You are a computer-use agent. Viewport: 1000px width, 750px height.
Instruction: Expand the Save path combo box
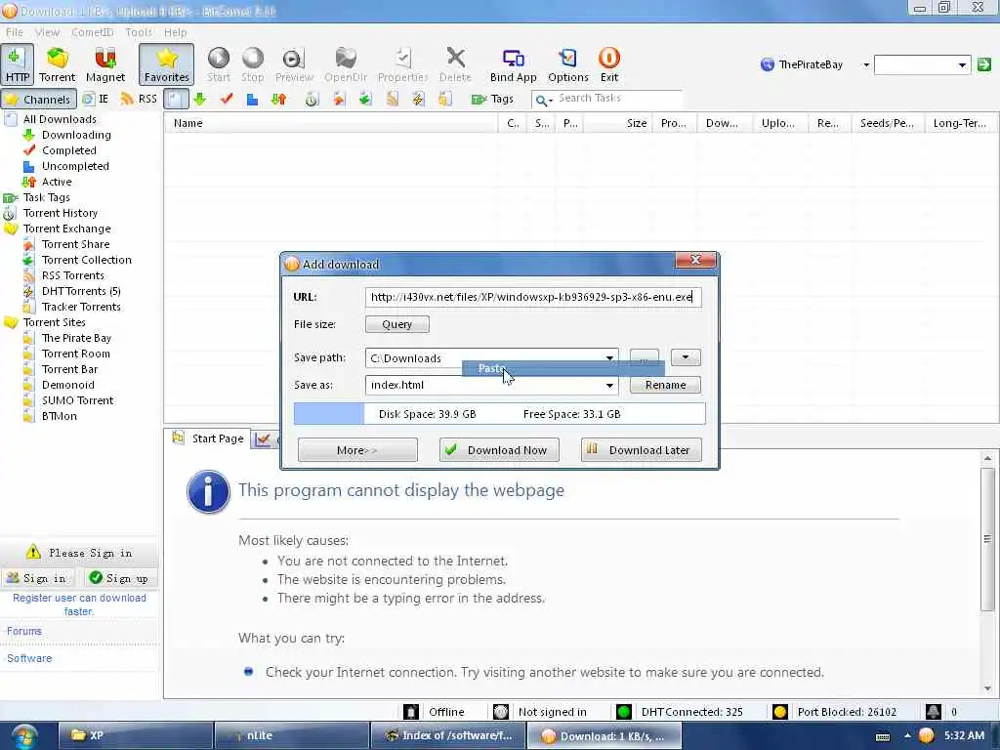[x=609, y=357]
